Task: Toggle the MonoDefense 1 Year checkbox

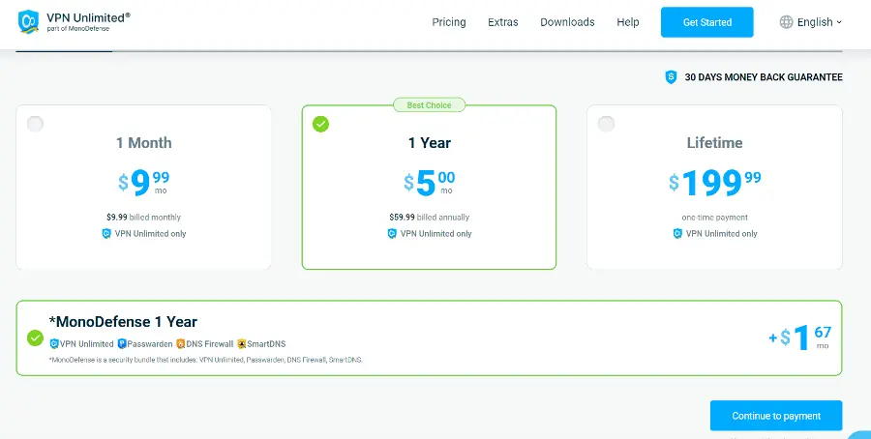Action: pos(35,338)
